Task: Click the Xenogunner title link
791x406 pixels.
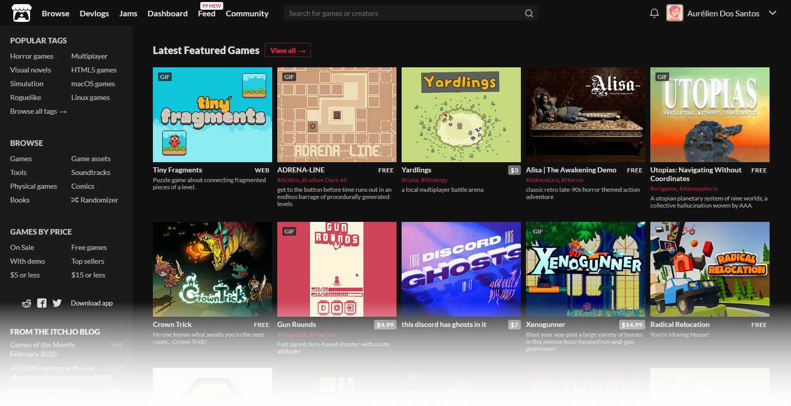Action: coord(545,324)
